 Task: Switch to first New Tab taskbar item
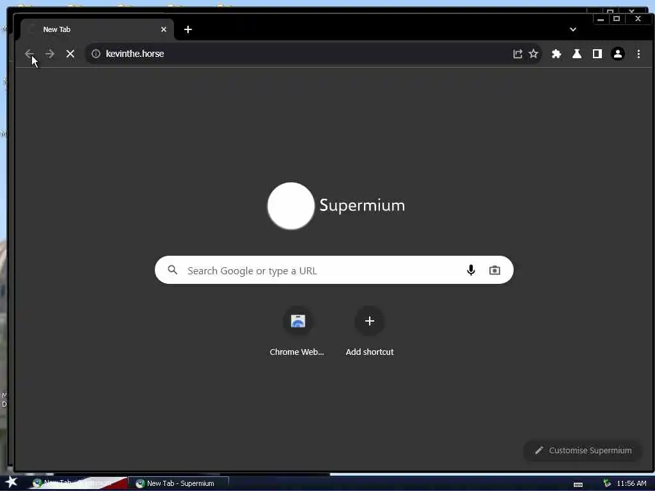click(x=77, y=483)
